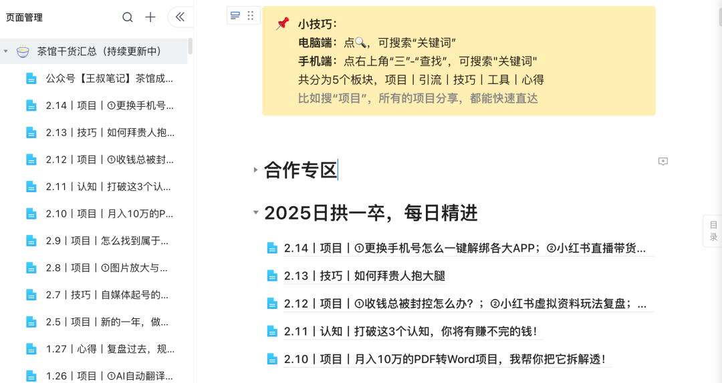Click doc icon before 2.13 content link

[272, 276]
